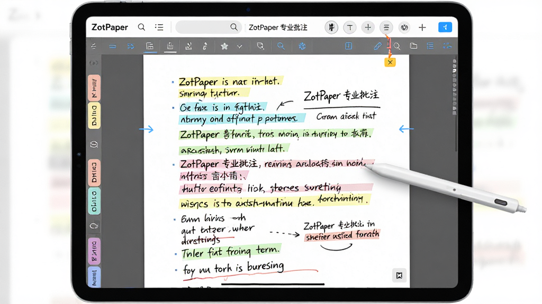Select the signature pen tool icon
Image resolution: width=542 pixels, height=304 pixels.
(188, 46)
